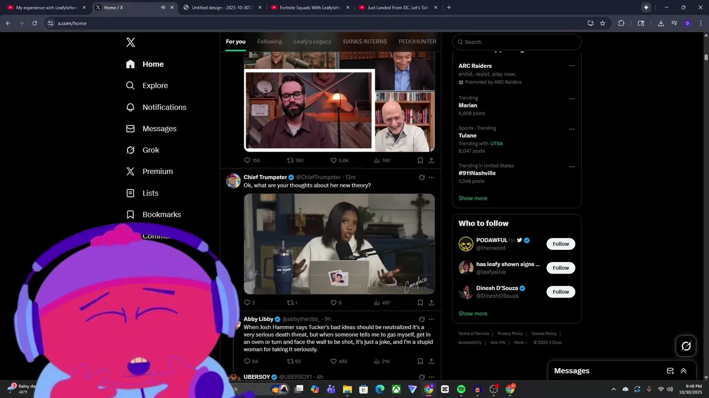Open the #911Nashville trending topic
Image resolution: width=709 pixels, height=398 pixels.
tap(477, 173)
